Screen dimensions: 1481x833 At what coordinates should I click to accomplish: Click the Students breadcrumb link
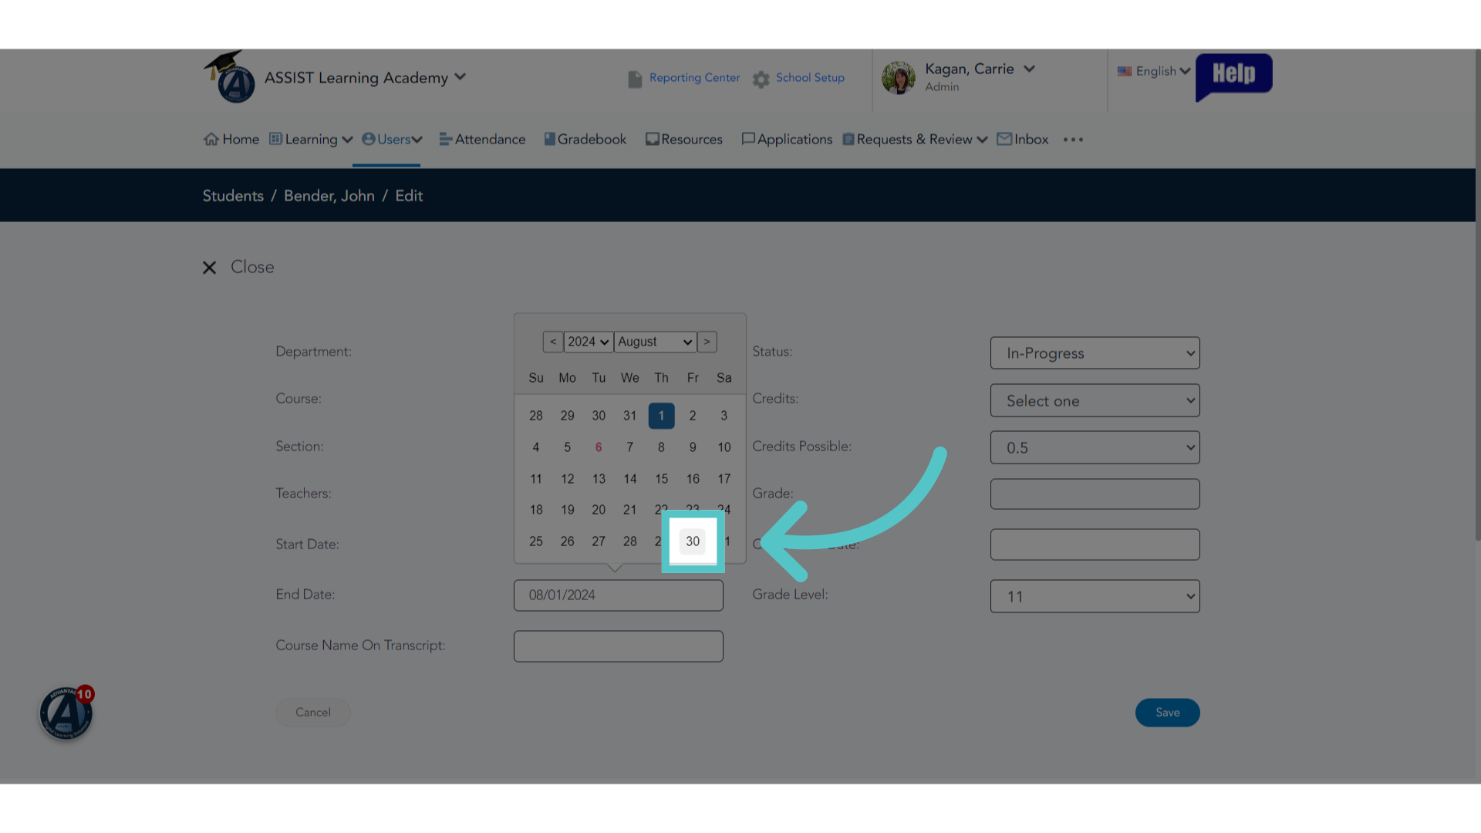[233, 196]
